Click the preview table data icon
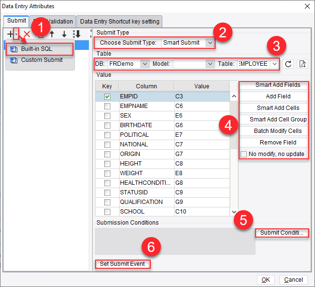315x287 pixels. tap(303, 64)
